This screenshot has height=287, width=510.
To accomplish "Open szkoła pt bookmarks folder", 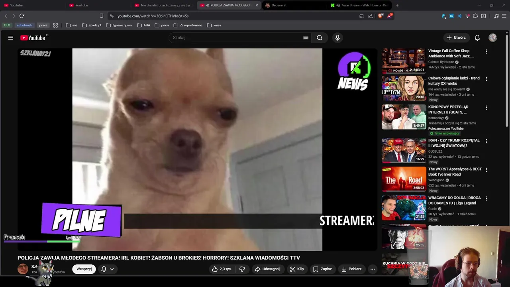I will (x=92, y=25).
